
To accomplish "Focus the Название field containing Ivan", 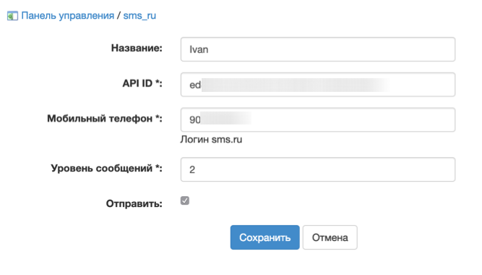I will point(318,49).
